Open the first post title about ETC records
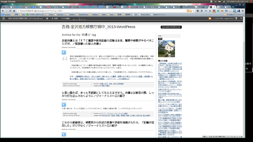The height and width of the screenshot is (142, 253). tap(108, 42)
